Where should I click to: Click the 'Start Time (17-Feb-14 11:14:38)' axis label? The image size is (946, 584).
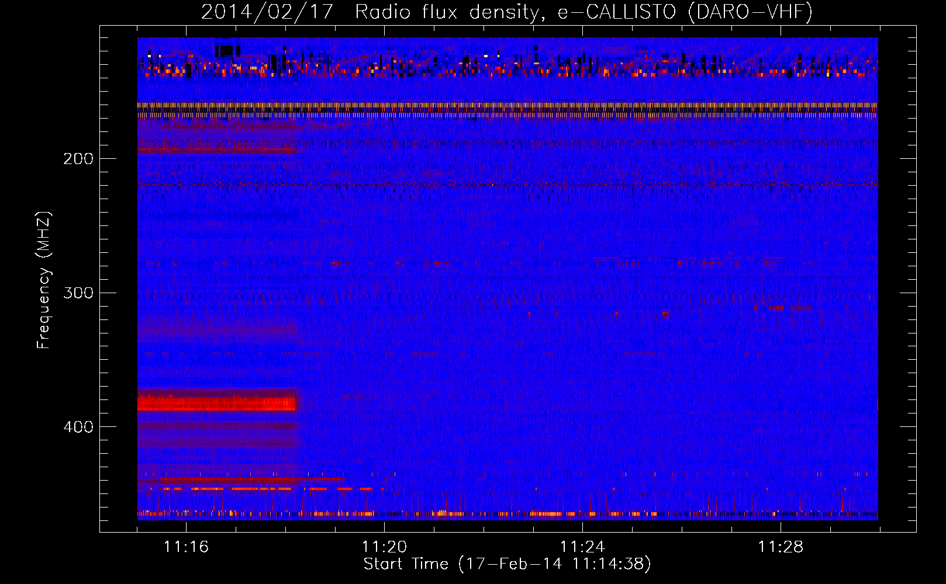coord(507,564)
